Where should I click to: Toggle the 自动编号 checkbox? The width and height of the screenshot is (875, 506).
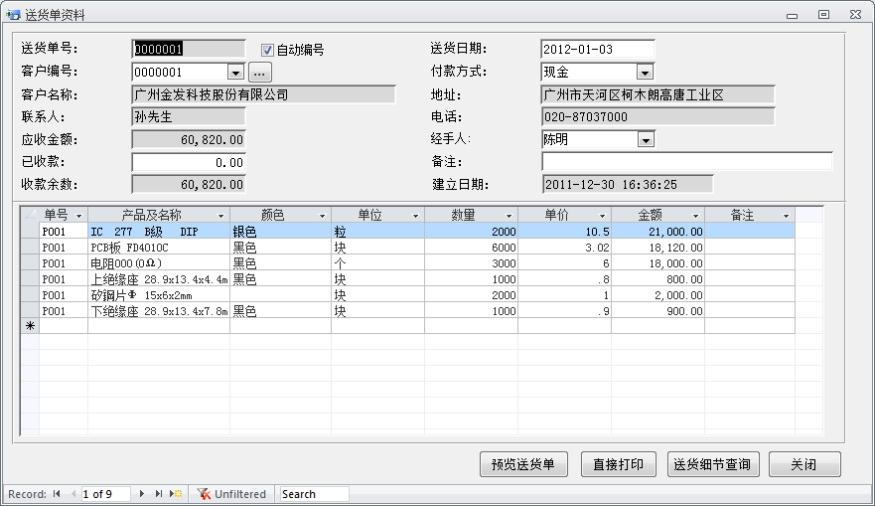pyautogui.click(x=267, y=50)
